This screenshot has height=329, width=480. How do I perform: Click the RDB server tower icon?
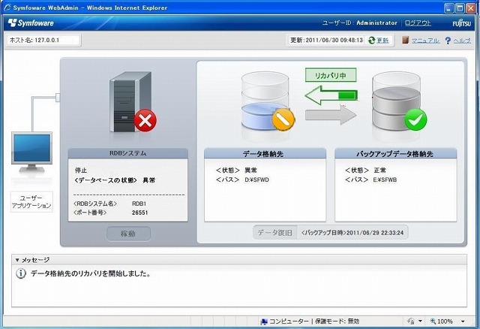point(130,102)
